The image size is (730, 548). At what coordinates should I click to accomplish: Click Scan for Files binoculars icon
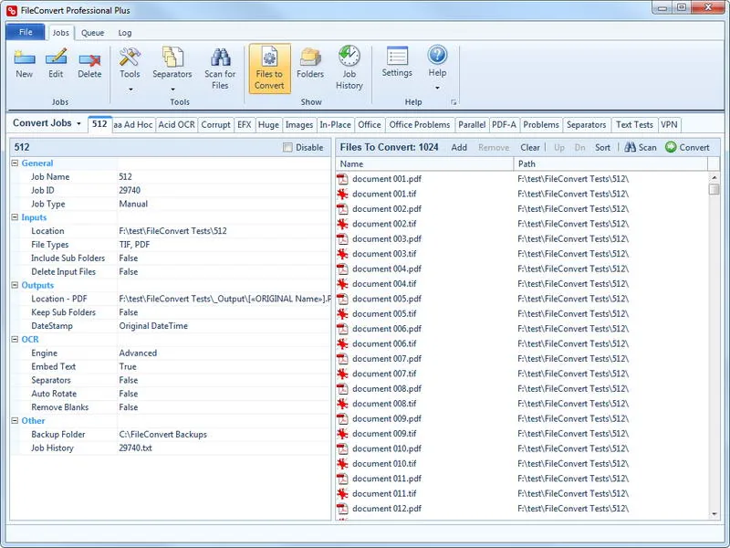pyautogui.click(x=220, y=57)
